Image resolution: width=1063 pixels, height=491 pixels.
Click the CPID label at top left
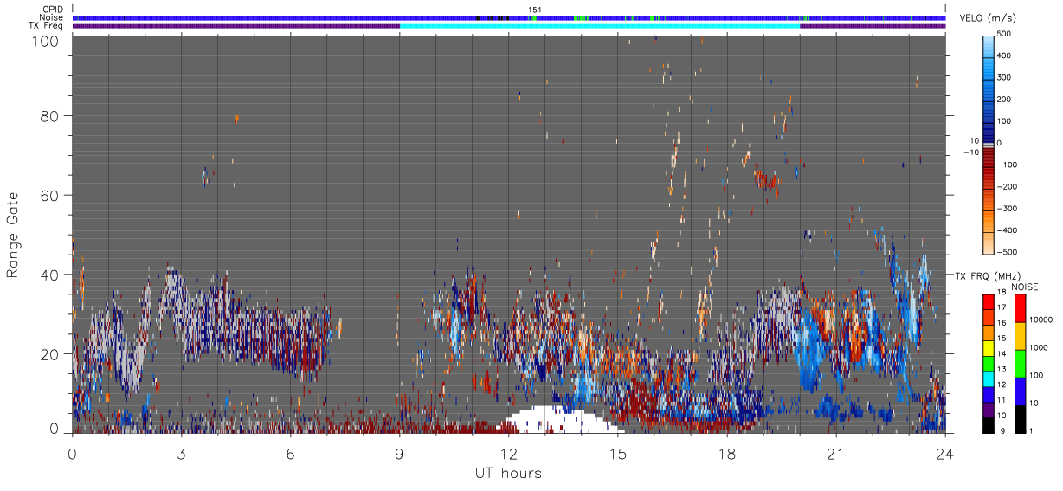[51, 10]
